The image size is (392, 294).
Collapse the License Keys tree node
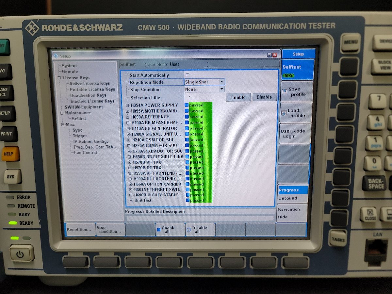pos(59,78)
